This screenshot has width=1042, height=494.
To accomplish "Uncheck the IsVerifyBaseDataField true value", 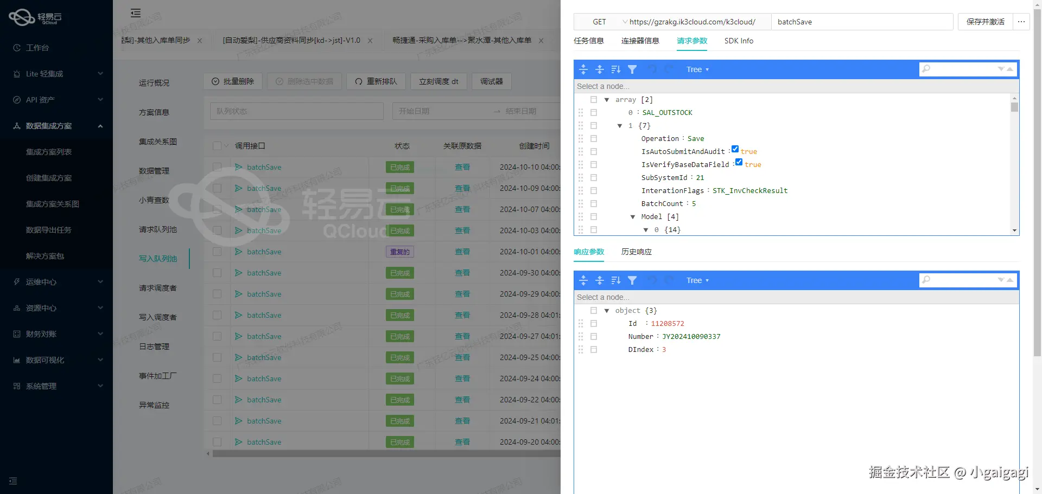I will point(739,162).
